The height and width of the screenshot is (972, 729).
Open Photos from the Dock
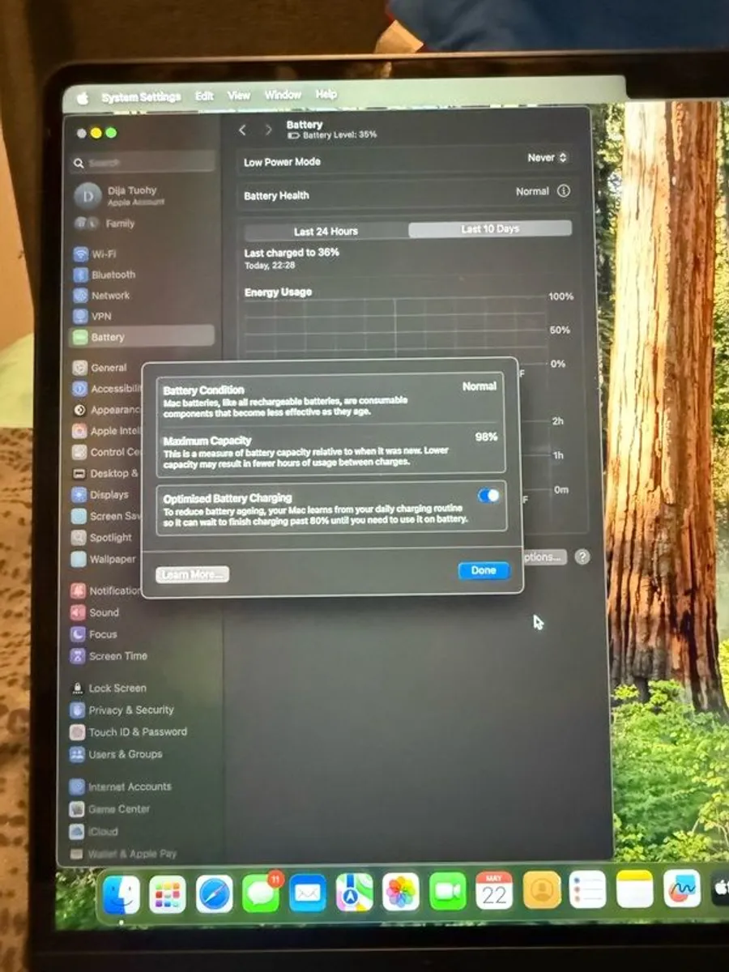click(401, 892)
